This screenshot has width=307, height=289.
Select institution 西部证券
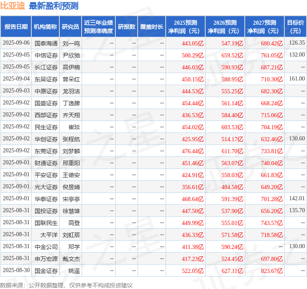click(46, 115)
